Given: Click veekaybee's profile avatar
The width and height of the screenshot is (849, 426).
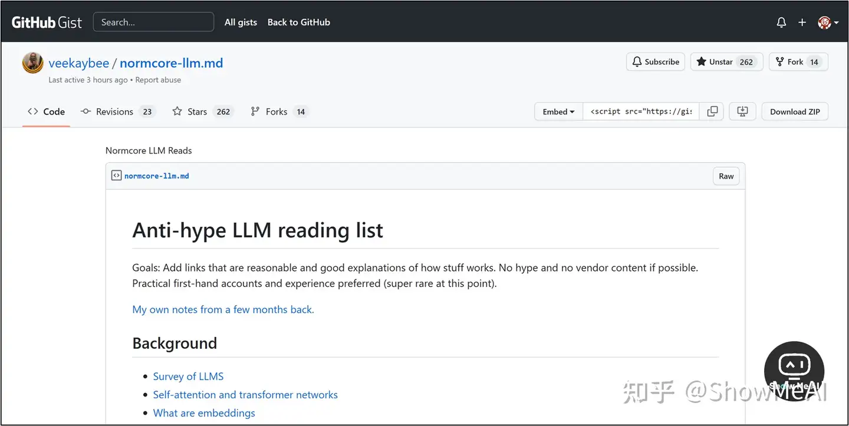Looking at the screenshot, I should pyautogui.click(x=33, y=63).
